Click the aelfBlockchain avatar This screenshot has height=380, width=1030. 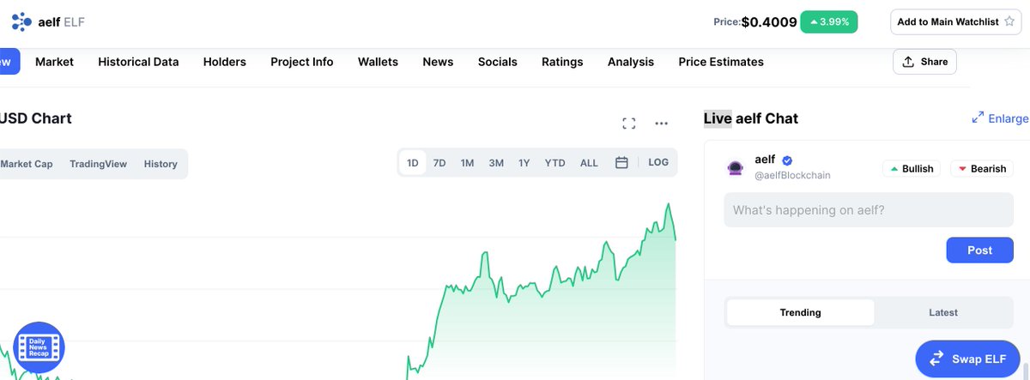(x=736, y=168)
